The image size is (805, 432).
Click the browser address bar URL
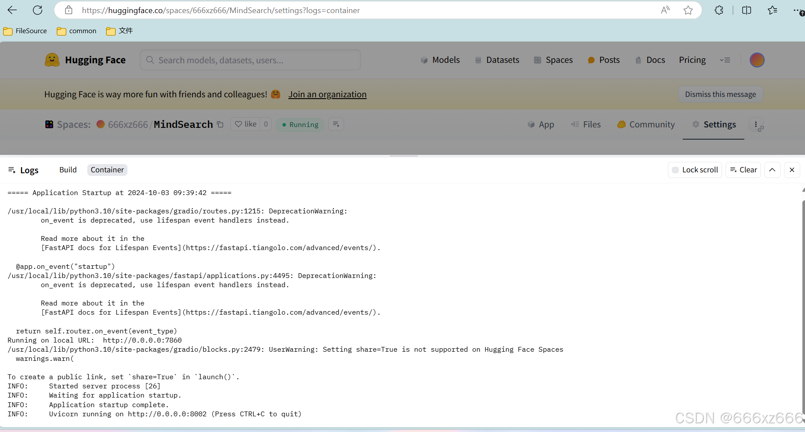pos(221,10)
